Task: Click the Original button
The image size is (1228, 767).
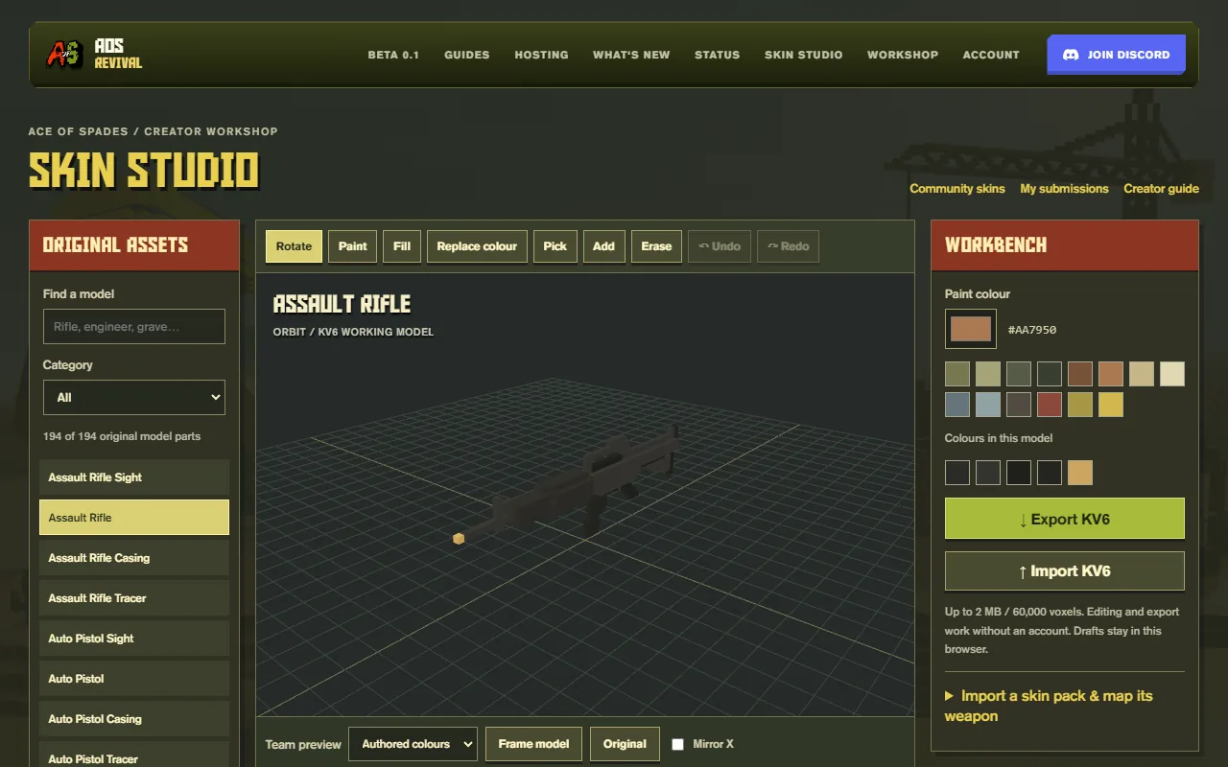Action: click(625, 744)
